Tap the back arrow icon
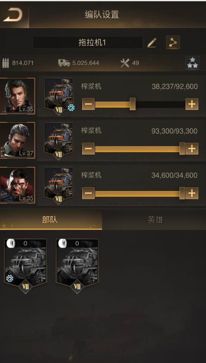This screenshot has height=363, width=206. click(13, 15)
